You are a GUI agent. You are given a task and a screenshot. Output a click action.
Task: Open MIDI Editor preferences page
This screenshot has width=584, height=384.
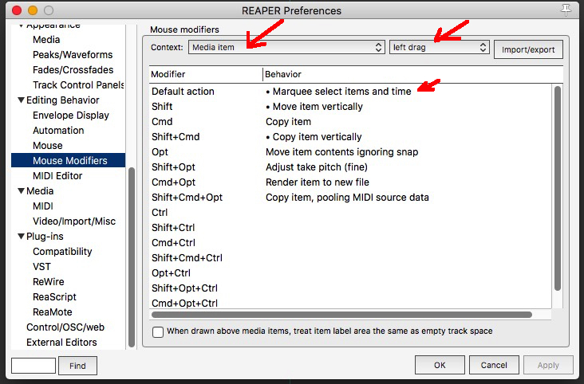[x=57, y=175]
